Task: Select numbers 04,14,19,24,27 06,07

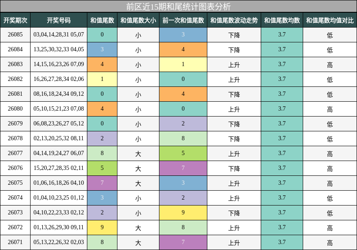Action: 59,153
